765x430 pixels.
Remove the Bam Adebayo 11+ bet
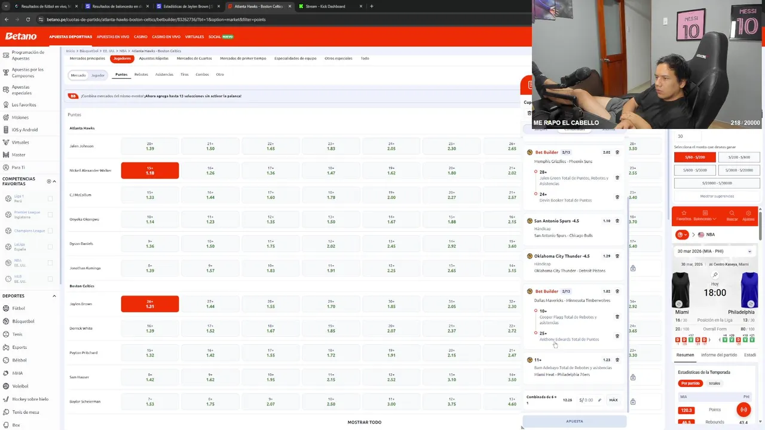point(617,360)
